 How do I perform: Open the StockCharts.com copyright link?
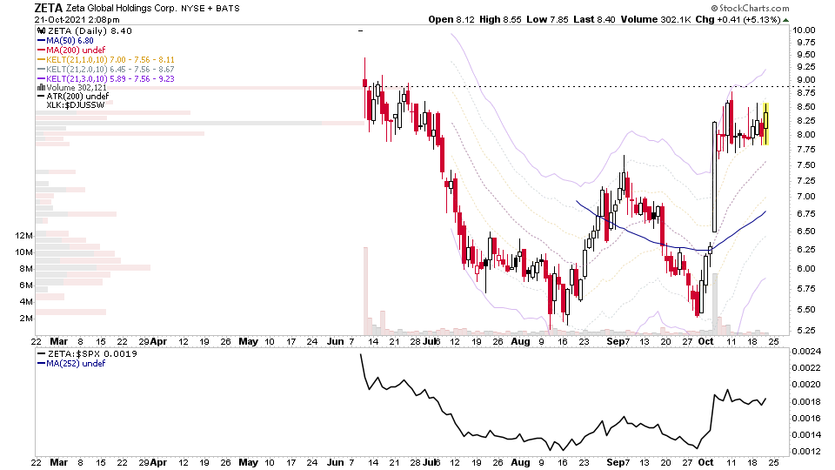[750, 8]
